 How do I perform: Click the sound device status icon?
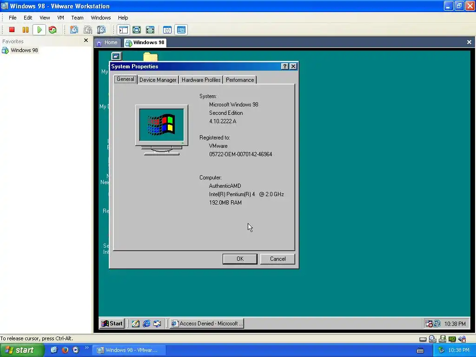coord(462,339)
